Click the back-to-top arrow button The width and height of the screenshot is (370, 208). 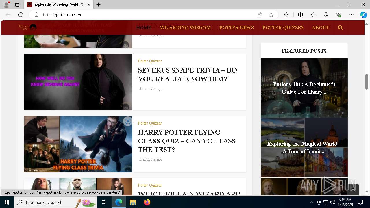tap(353, 190)
